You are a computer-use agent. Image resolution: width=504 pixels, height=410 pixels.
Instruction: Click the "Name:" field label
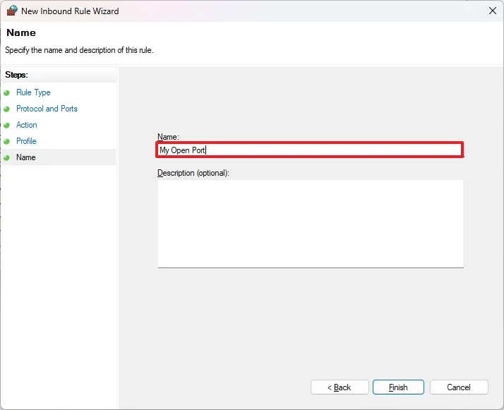[x=169, y=136]
